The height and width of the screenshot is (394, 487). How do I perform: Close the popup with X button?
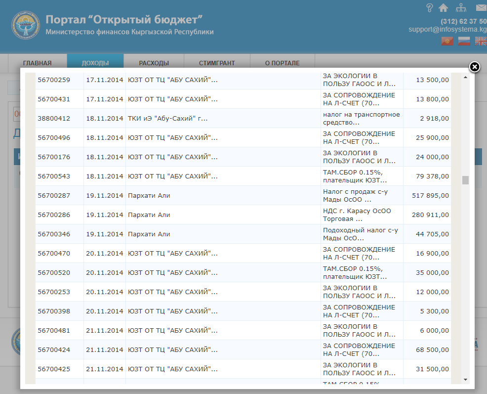[474, 67]
